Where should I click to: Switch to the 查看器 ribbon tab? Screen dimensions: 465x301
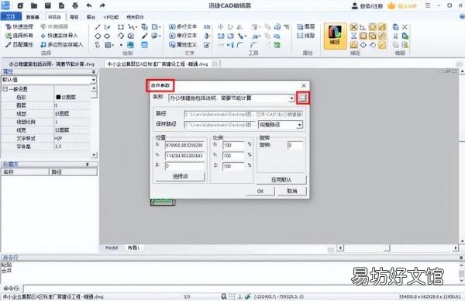point(33,17)
